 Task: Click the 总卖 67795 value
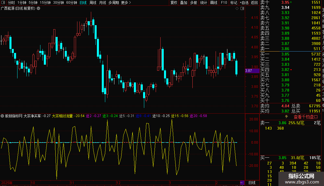point(315,106)
